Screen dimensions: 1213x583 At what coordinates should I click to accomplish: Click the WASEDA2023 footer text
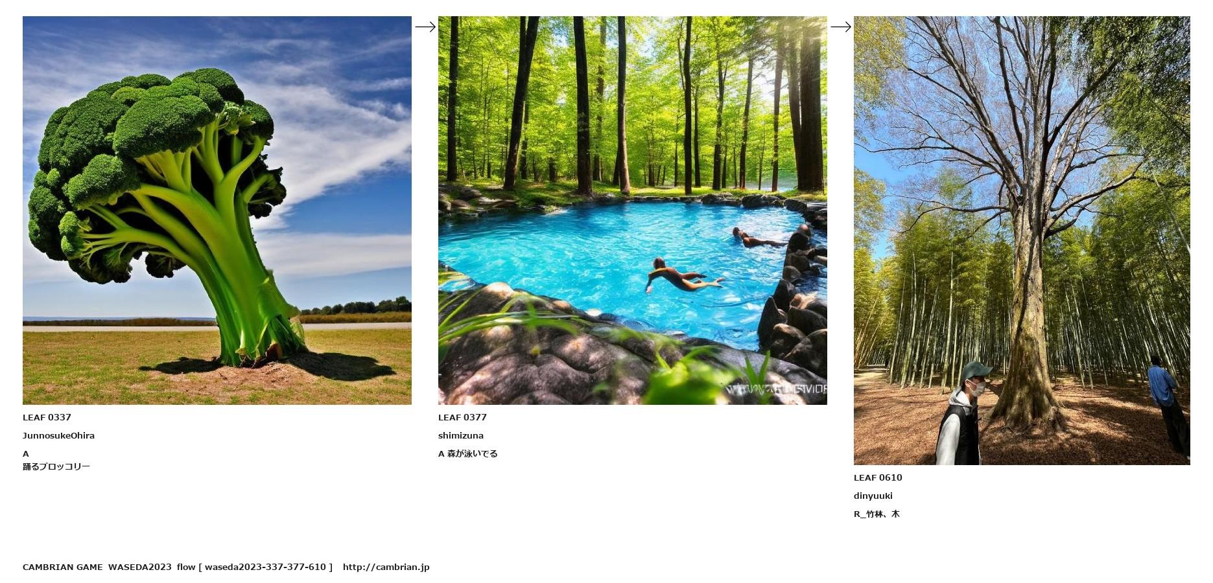coord(140,567)
